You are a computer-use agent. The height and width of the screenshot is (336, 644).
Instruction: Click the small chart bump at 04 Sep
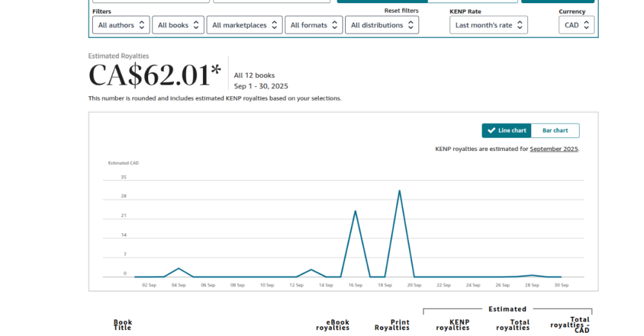tap(178, 269)
